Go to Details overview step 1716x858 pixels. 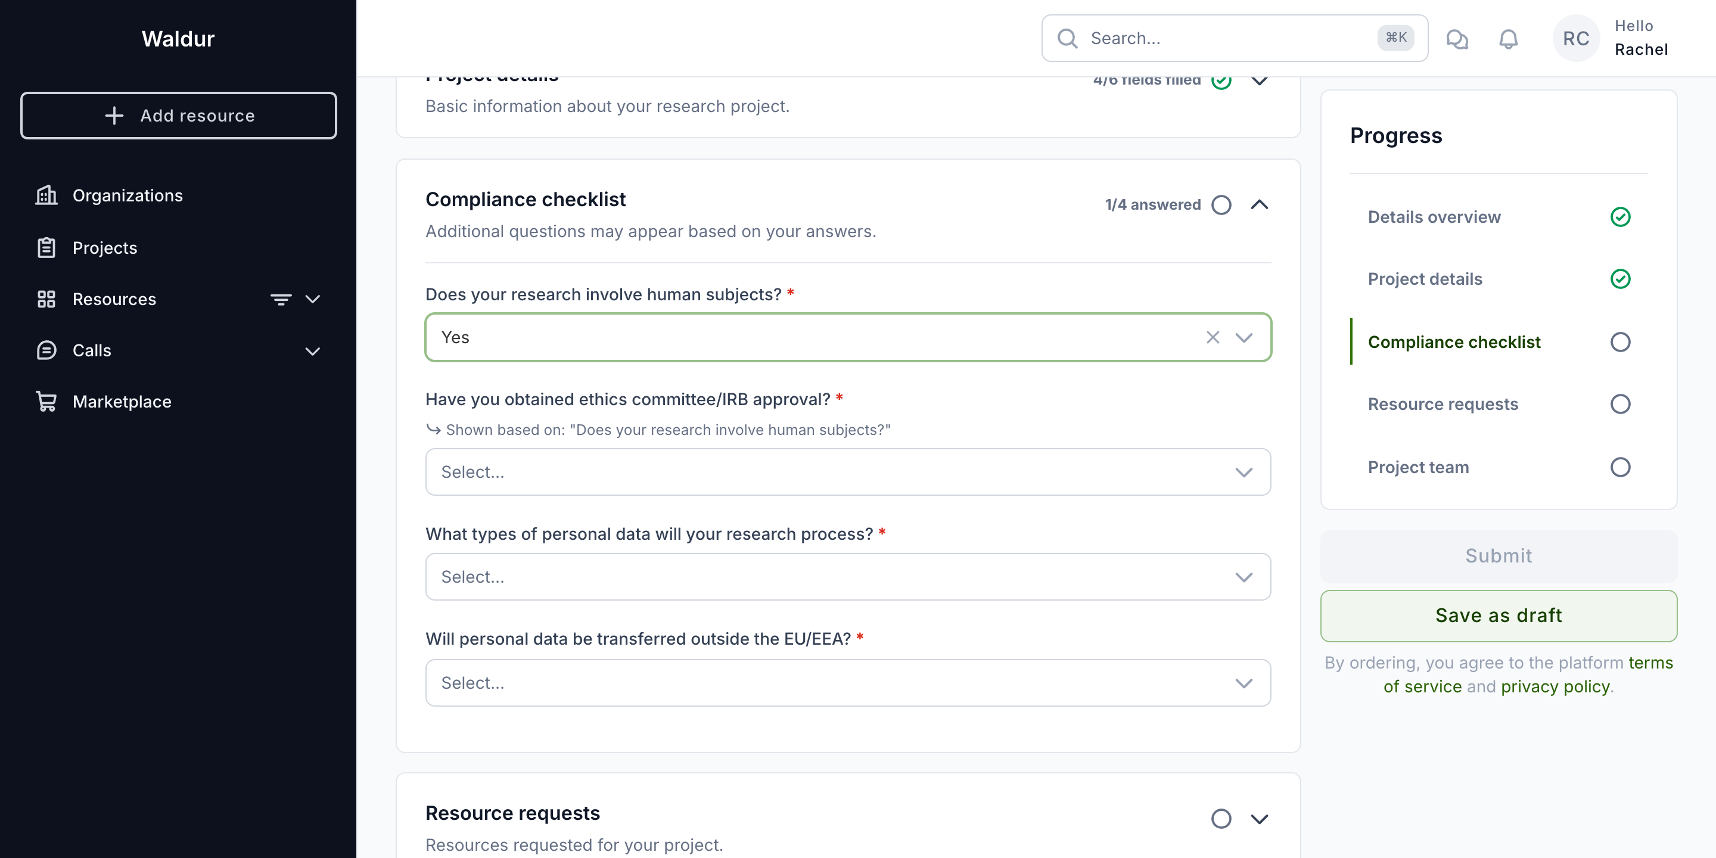coord(1434,216)
